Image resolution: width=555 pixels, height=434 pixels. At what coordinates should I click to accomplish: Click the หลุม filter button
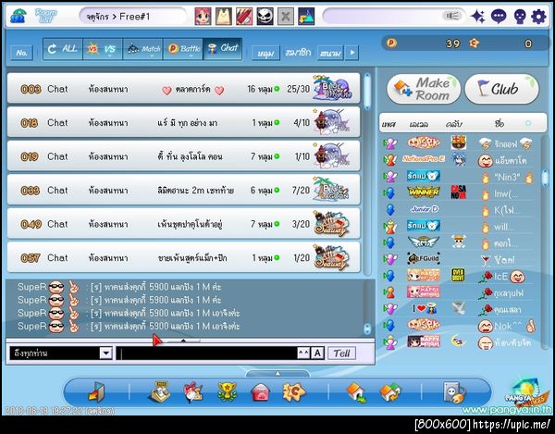pos(265,53)
